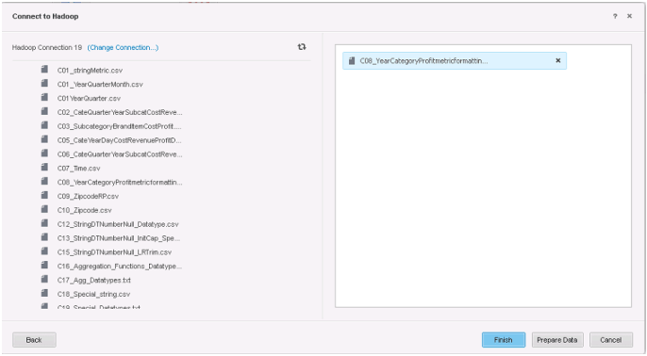Click file icon in selected C08 chip
Screen dimensions: 647x356
pyautogui.click(x=352, y=60)
